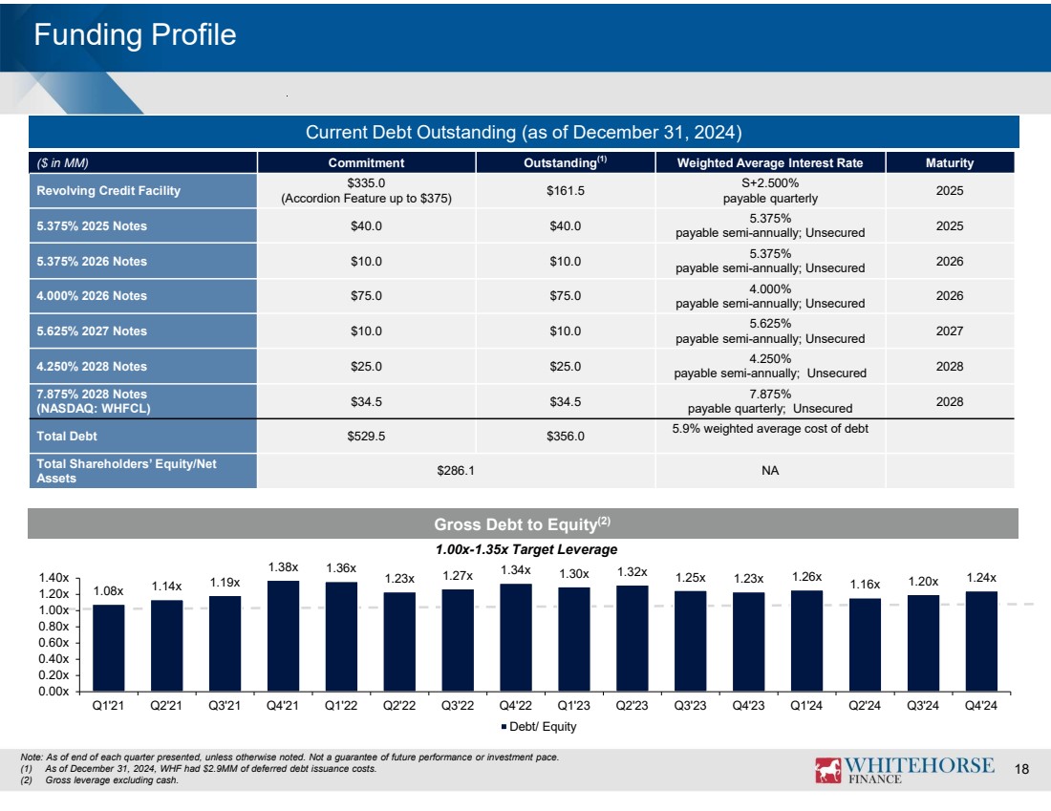This screenshot has width=1051, height=811.
Task: Click the 'NA' cell in equity row
Action: pos(770,471)
